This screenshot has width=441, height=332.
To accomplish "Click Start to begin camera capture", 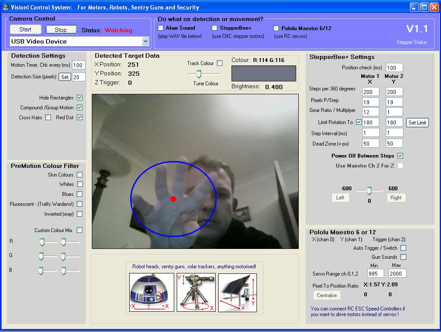I will click(x=25, y=29).
